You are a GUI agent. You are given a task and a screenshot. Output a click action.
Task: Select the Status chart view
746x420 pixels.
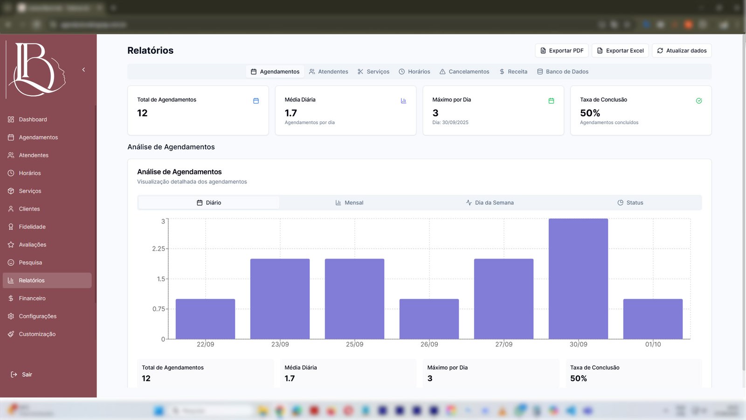tap(630, 203)
